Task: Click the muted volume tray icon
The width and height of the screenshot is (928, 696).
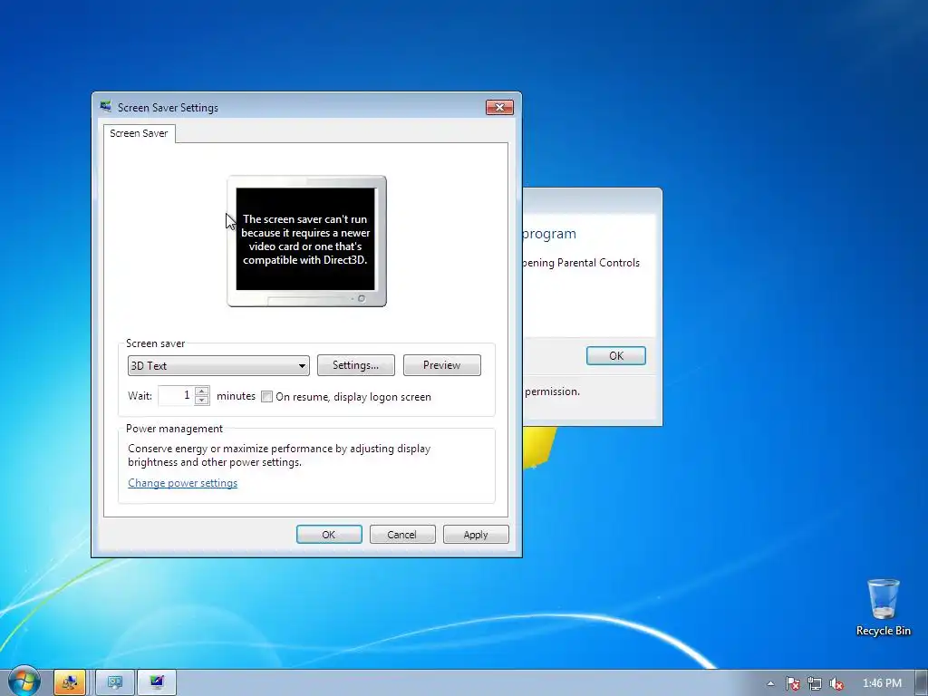Action: (836, 683)
